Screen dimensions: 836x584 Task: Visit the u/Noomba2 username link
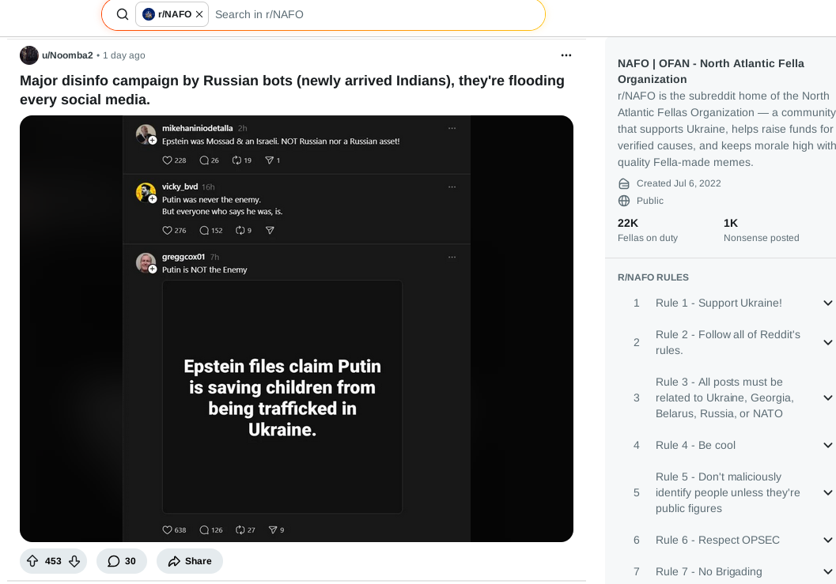click(x=67, y=55)
